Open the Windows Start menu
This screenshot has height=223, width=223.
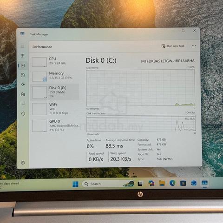75,184
